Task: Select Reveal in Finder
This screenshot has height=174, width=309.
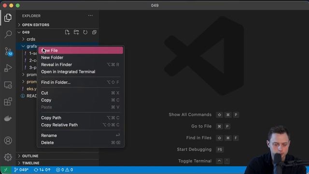Action: (x=81, y=64)
